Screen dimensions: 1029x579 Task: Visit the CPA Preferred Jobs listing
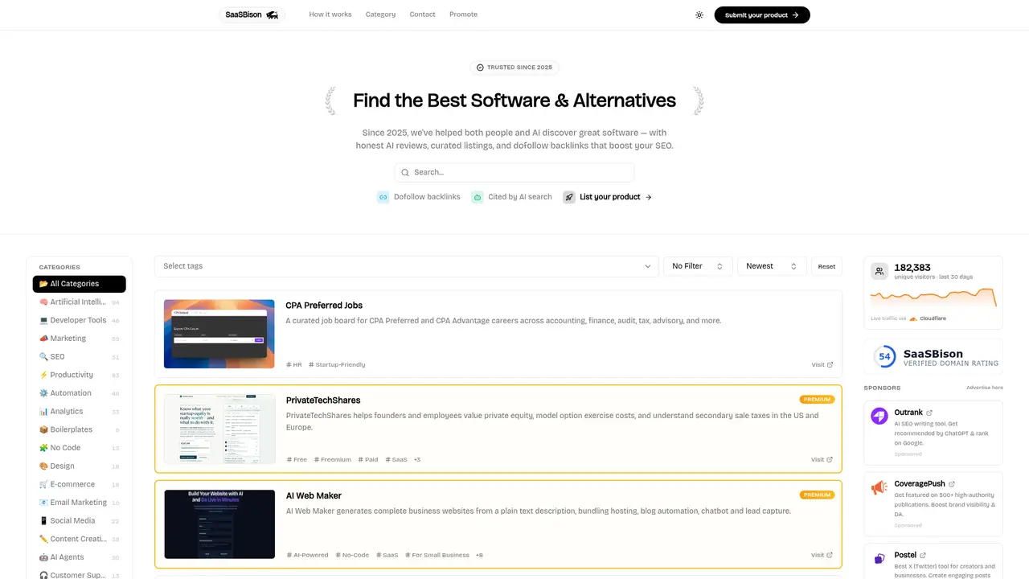pyautogui.click(x=822, y=365)
